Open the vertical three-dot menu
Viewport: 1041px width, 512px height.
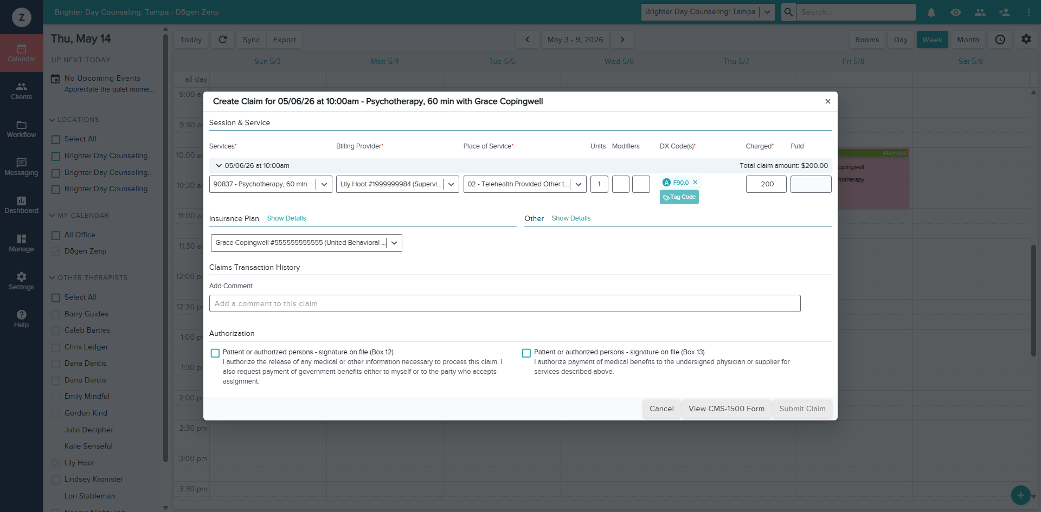(1029, 12)
